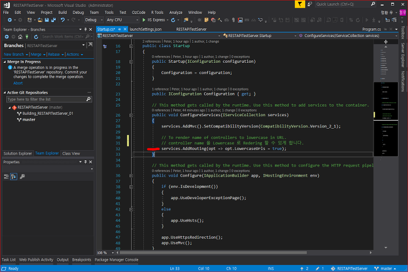
Task: Click the Quick Launch search magnifier icon
Action: pos(373,4)
